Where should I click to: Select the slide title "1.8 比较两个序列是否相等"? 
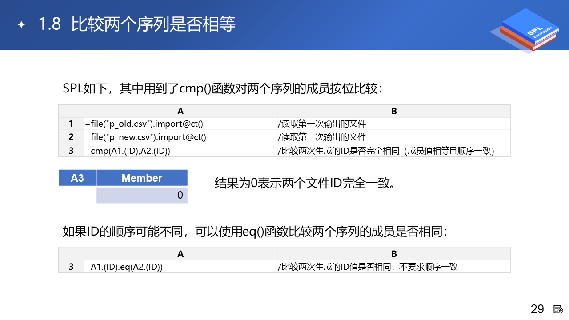tap(137, 24)
